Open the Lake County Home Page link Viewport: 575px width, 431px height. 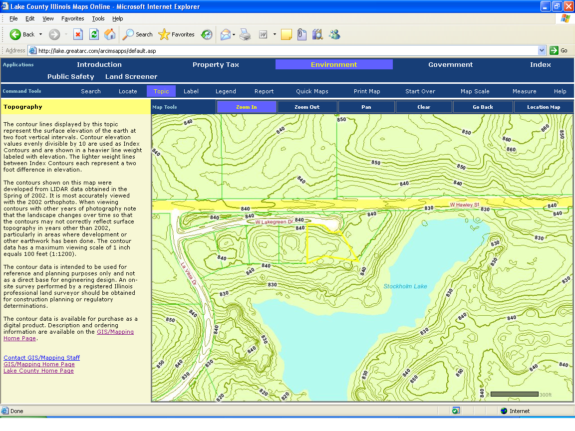tap(38, 371)
